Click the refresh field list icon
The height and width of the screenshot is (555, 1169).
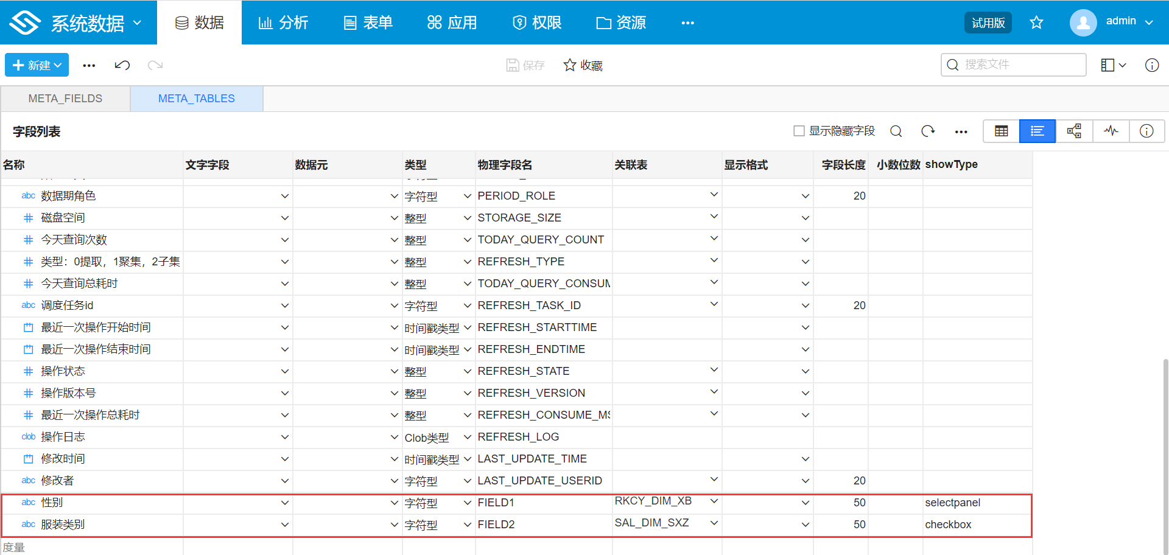pos(928,131)
